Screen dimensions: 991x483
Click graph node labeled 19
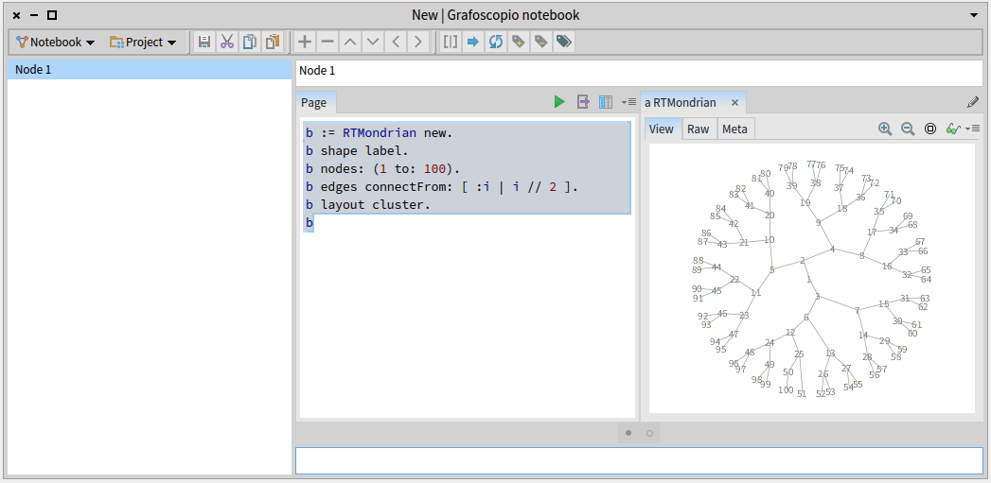(805, 202)
